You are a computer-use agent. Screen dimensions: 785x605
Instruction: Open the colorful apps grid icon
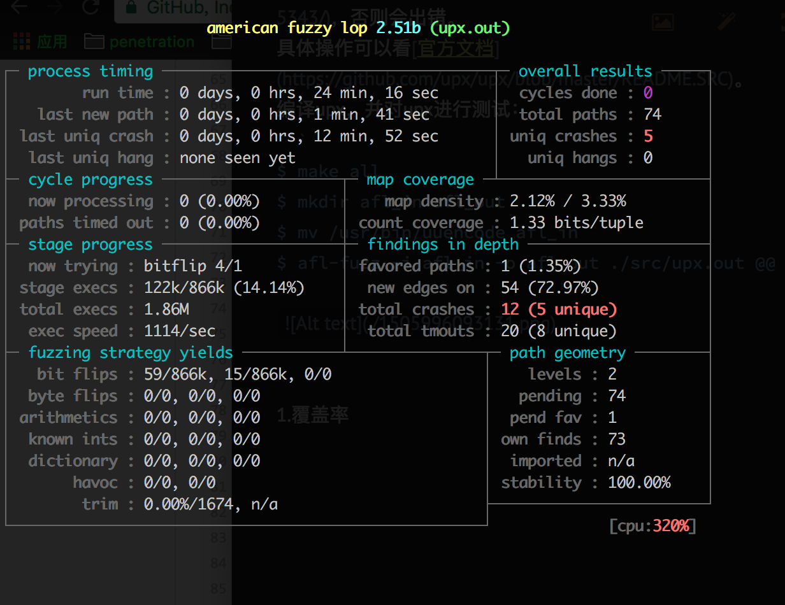[x=22, y=42]
